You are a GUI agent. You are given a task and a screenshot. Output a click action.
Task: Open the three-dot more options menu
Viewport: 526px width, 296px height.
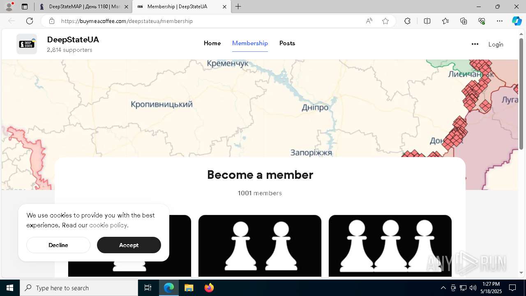pyautogui.click(x=475, y=44)
